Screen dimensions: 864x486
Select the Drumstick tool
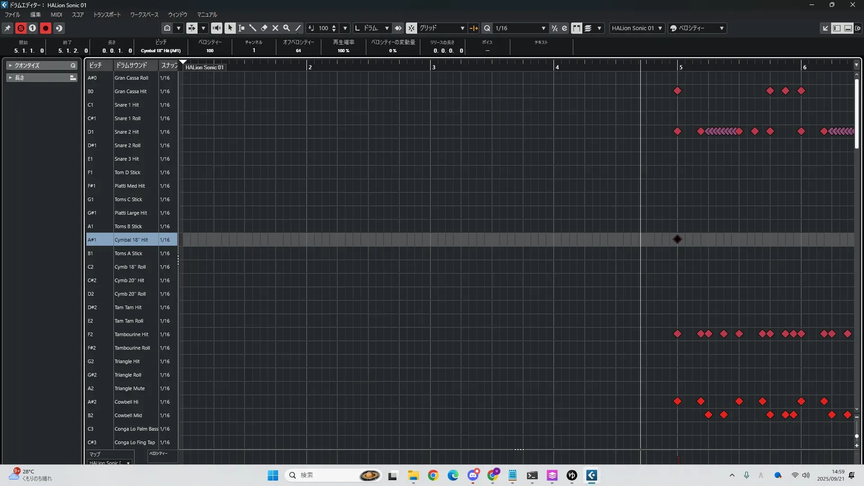pos(253,28)
